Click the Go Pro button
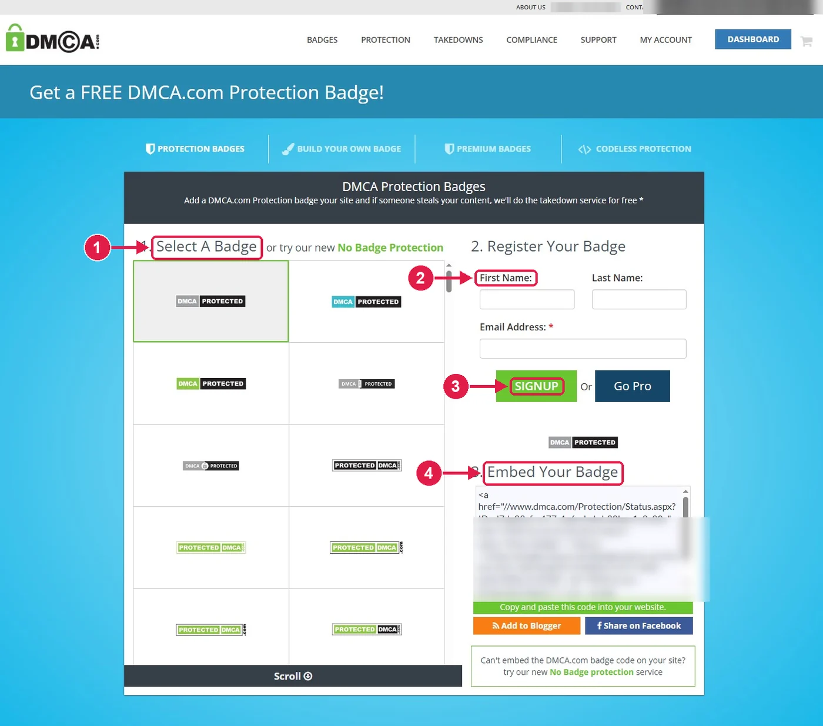 [633, 386]
